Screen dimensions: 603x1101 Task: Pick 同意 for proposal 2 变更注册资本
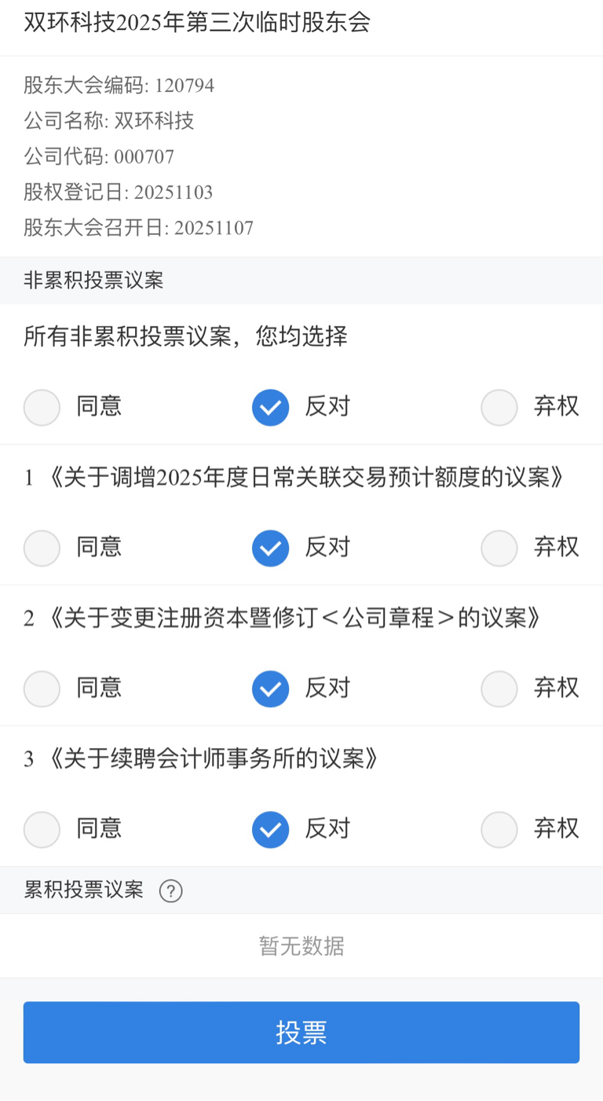pyautogui.click(x=42, y=688)
